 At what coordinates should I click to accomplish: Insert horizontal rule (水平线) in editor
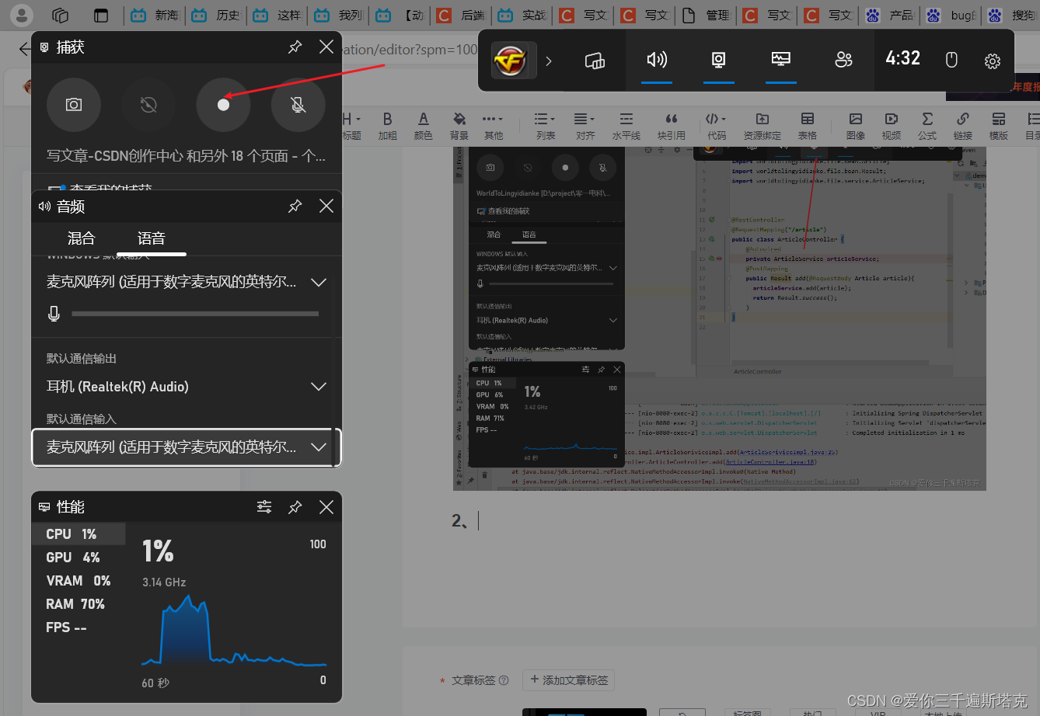pyautogui.click(x=626, y=126)
